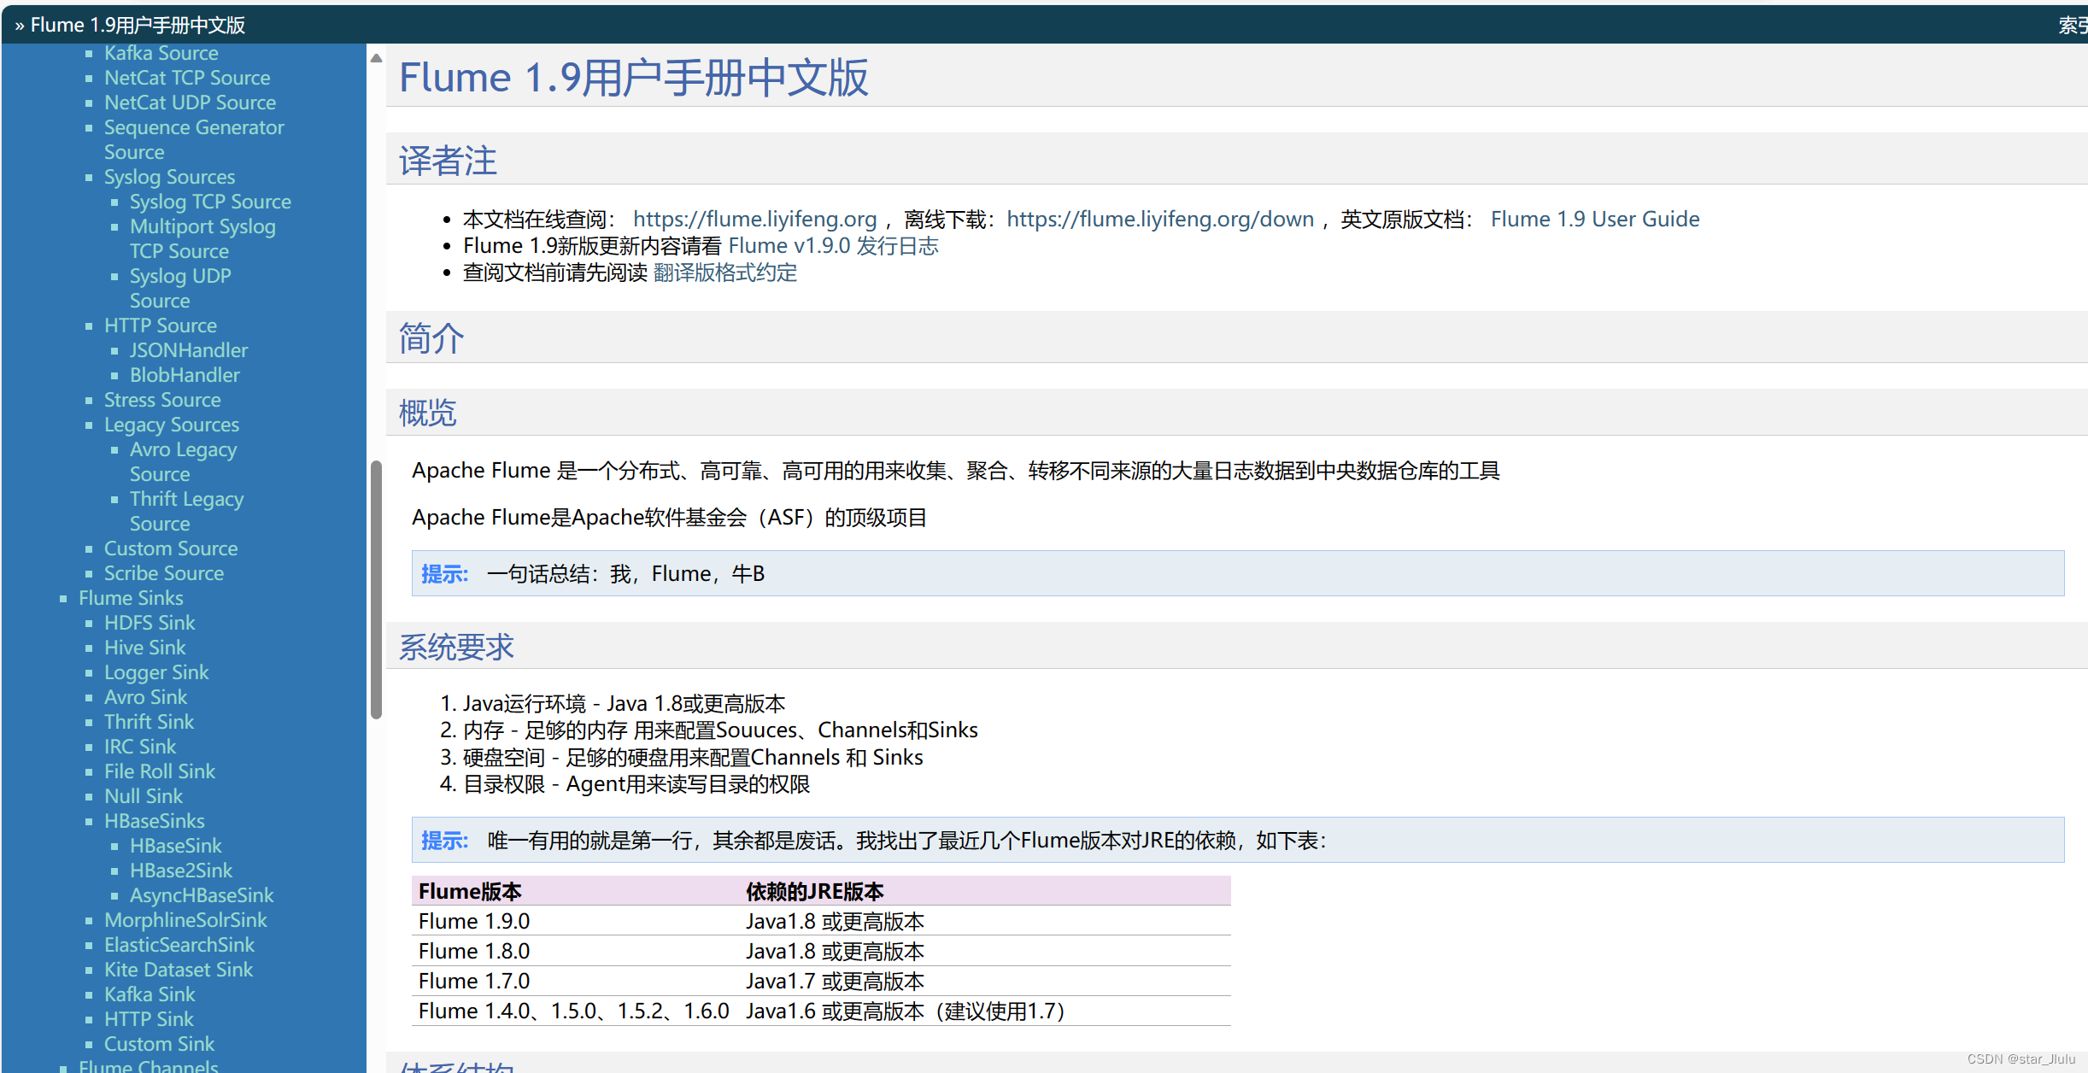The height and width of the screenshot is (1073, 2088).
Task: Select Flume Sinks in sidebar
Action: point(130,598)
